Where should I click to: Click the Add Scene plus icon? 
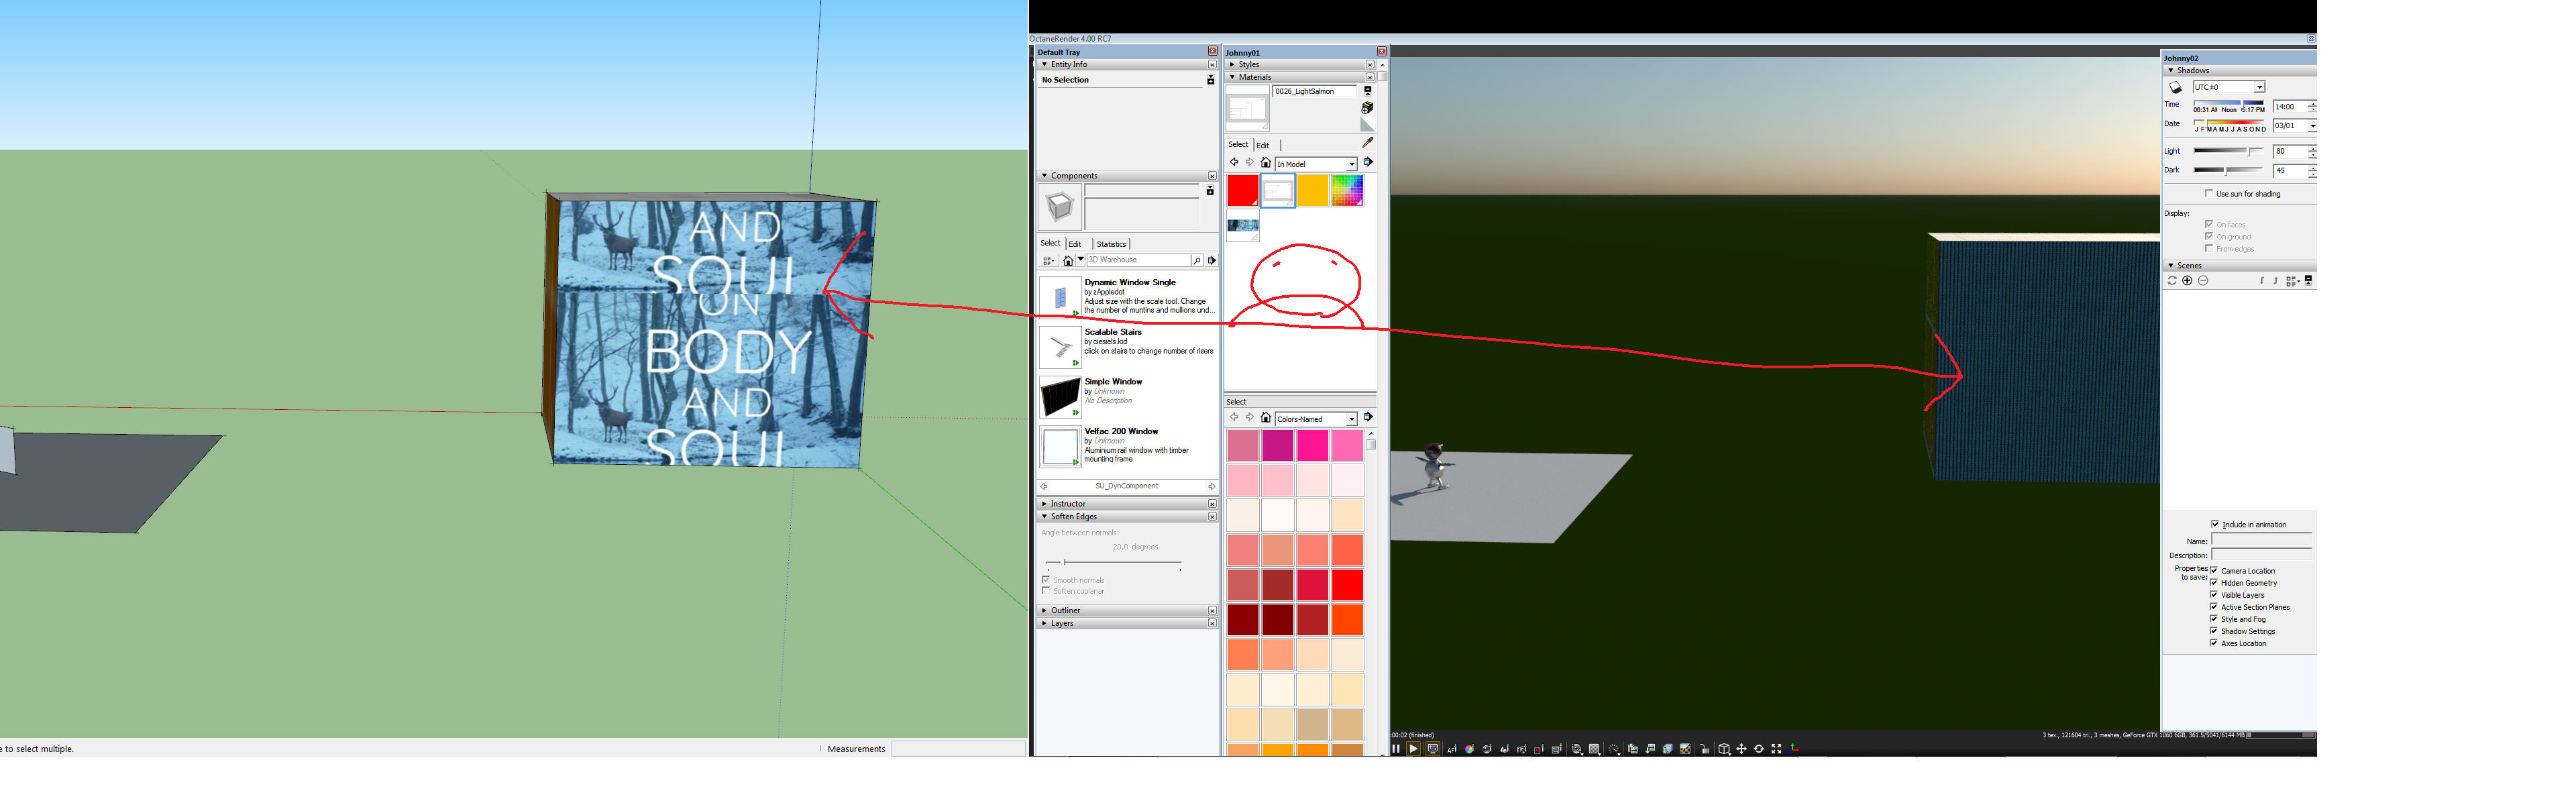[2187, 281]
